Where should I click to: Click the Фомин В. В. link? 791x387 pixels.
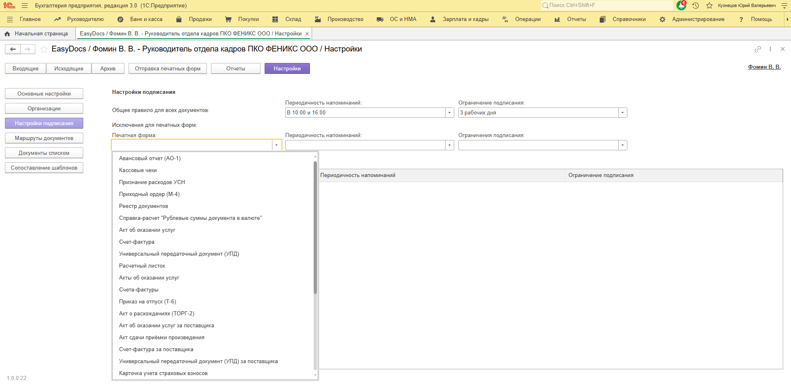(x=764, y=67)
